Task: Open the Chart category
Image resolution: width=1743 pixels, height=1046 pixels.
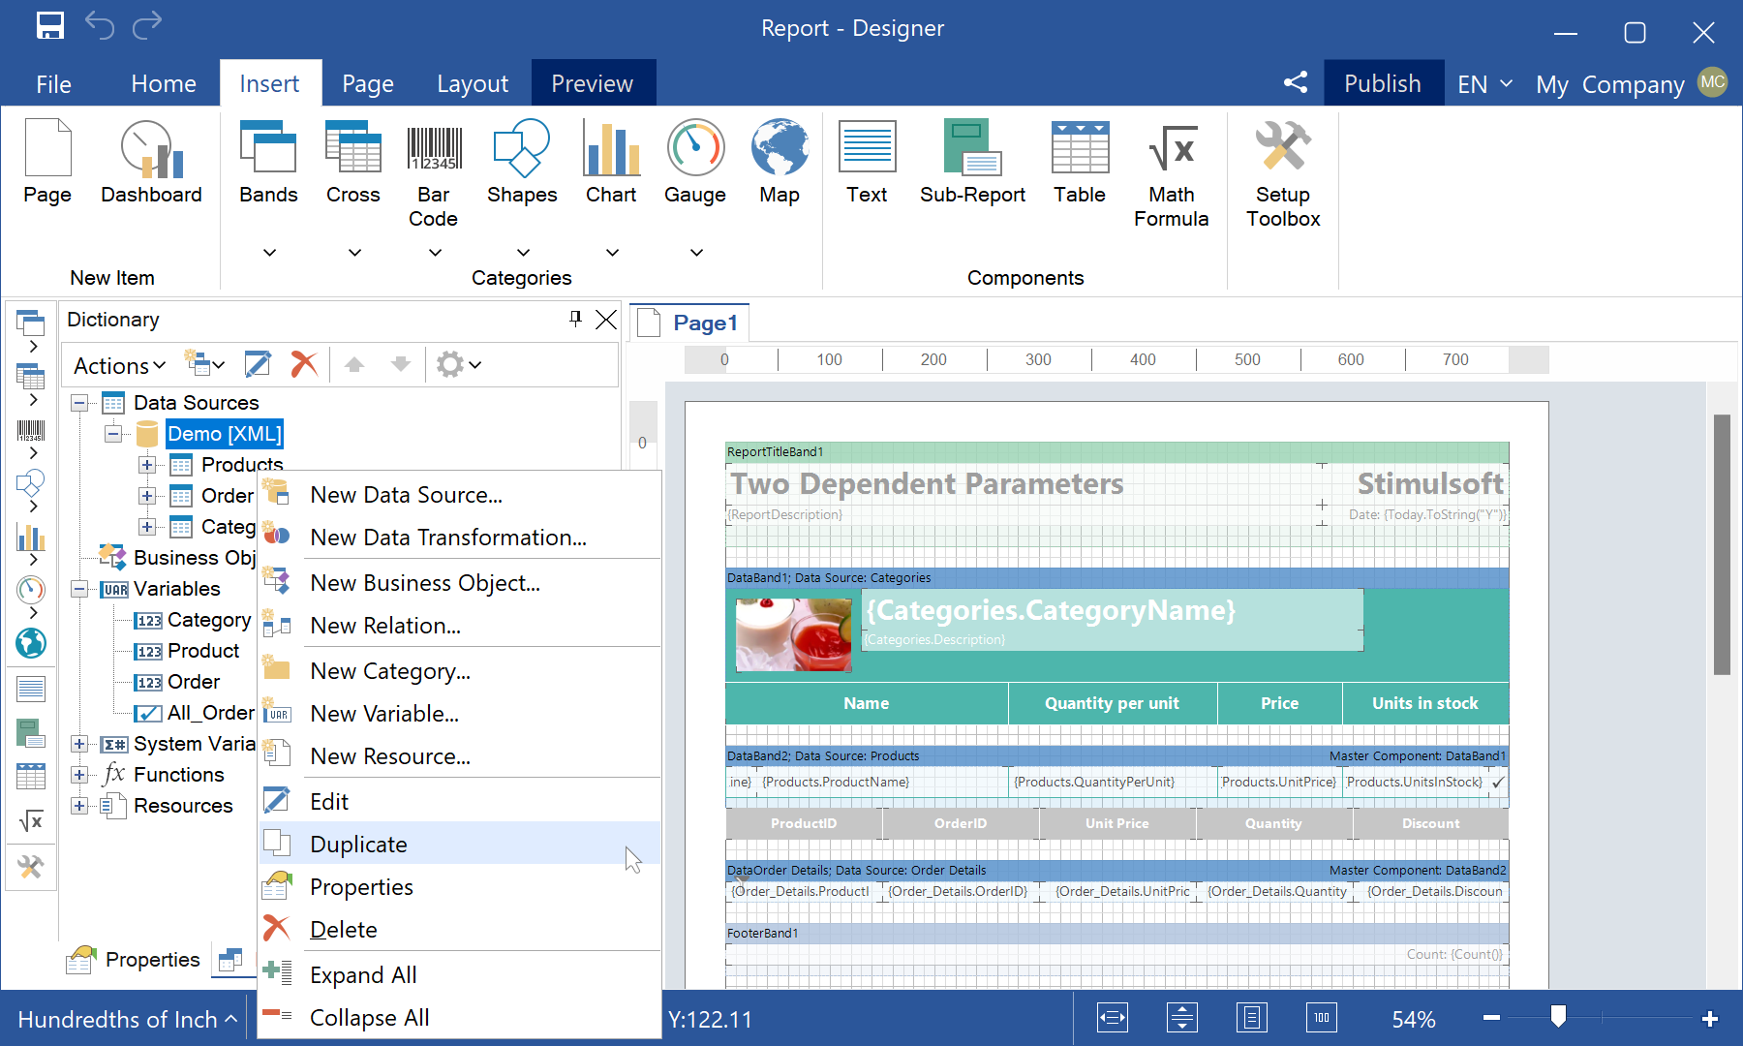Action: click(611, 189)
